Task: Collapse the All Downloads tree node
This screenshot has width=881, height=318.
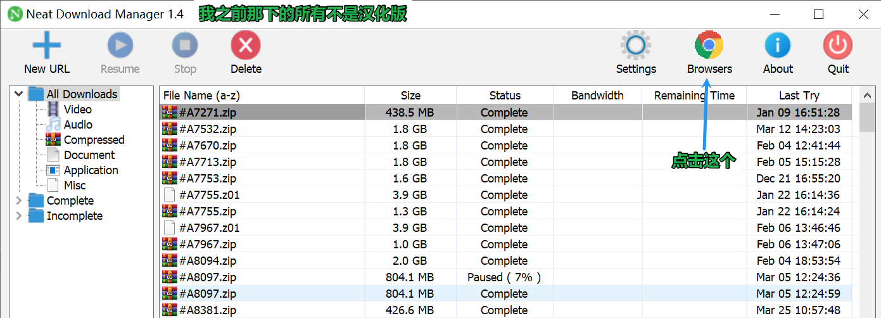Action: pos(18,94)
